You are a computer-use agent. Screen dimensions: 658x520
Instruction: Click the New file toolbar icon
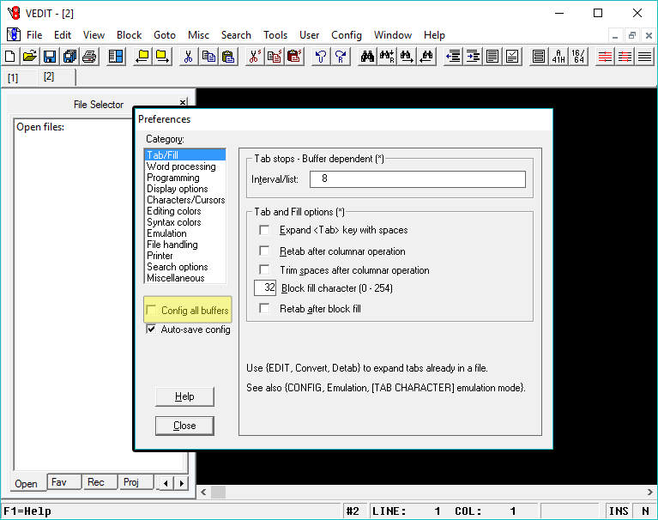coord(10,57)
